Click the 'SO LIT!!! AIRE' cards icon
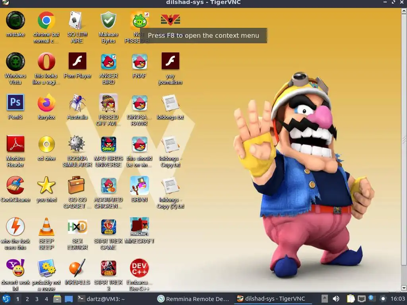The height and width of the screenshot is (305, 407). pyautogui.click(x=77, y=20)
